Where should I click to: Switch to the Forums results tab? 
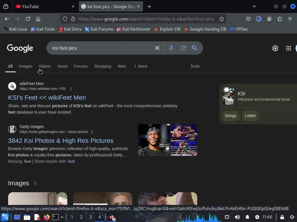tap(81, 66)
